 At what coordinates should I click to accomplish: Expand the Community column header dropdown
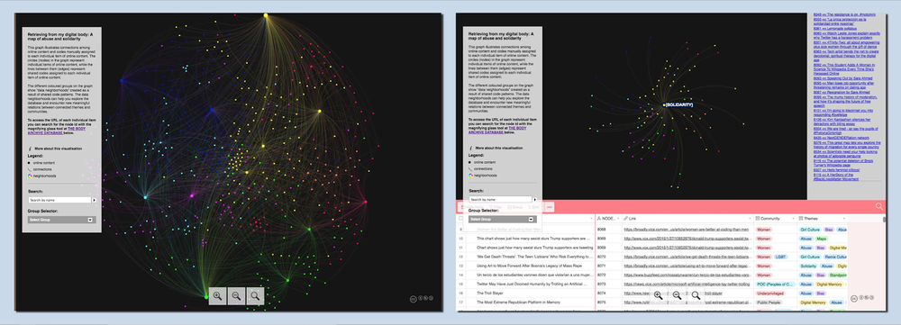click(x=794, y=219)
